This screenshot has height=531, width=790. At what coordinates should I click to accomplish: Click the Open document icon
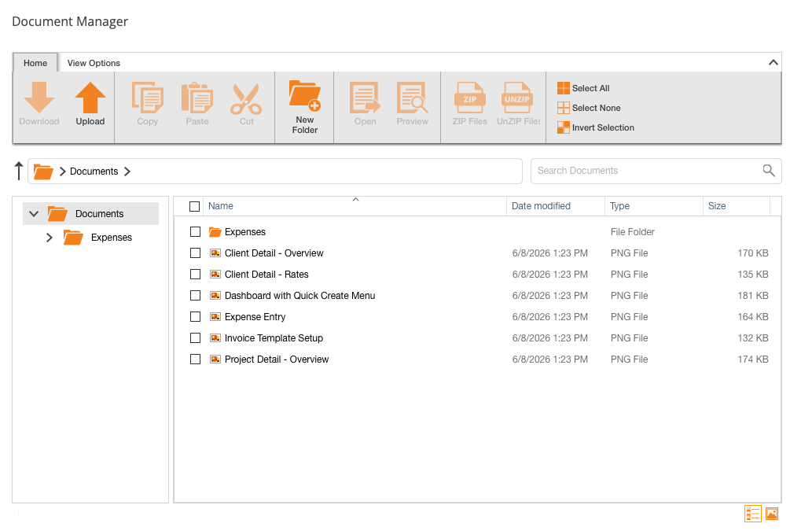[x=366, y=98]
